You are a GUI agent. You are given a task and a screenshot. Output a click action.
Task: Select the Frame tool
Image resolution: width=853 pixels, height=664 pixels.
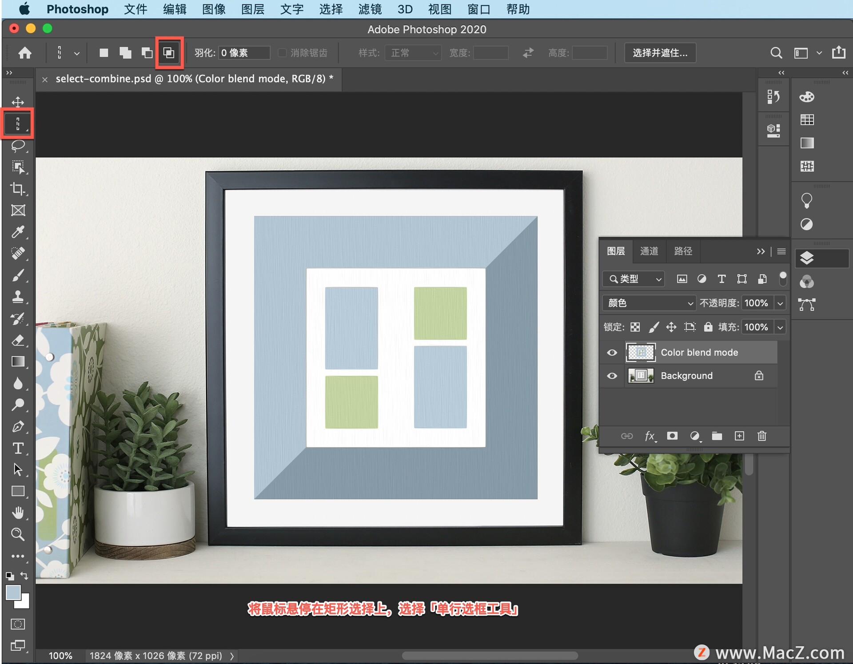tap(18, 211)
